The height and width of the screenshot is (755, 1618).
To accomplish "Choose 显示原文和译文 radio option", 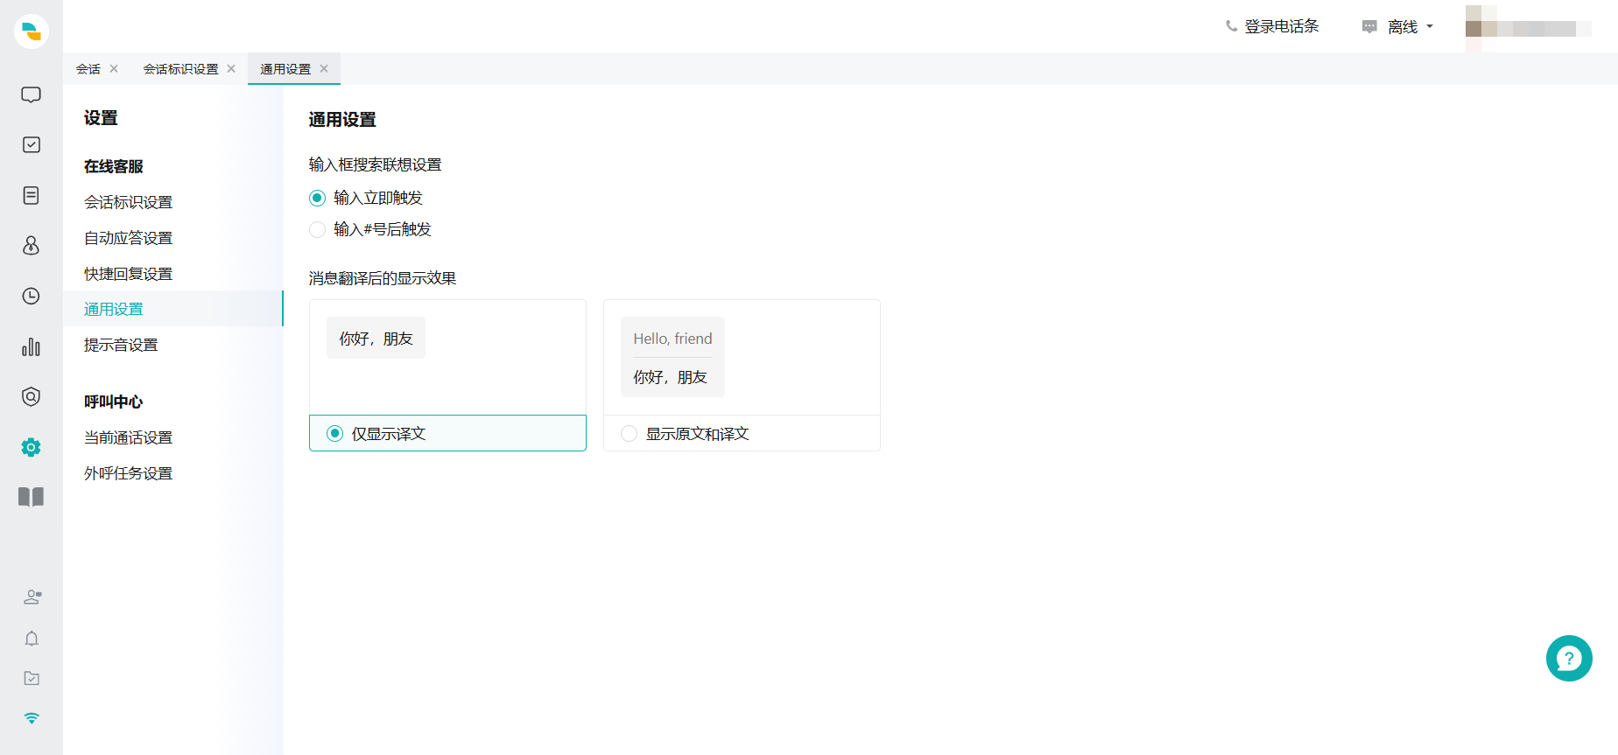I will point(629,434).
